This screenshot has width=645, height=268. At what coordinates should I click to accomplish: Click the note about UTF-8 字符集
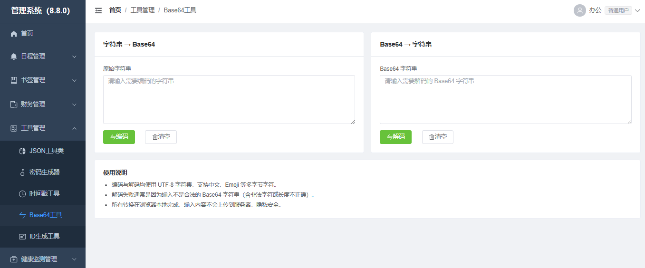pos(194,185)
